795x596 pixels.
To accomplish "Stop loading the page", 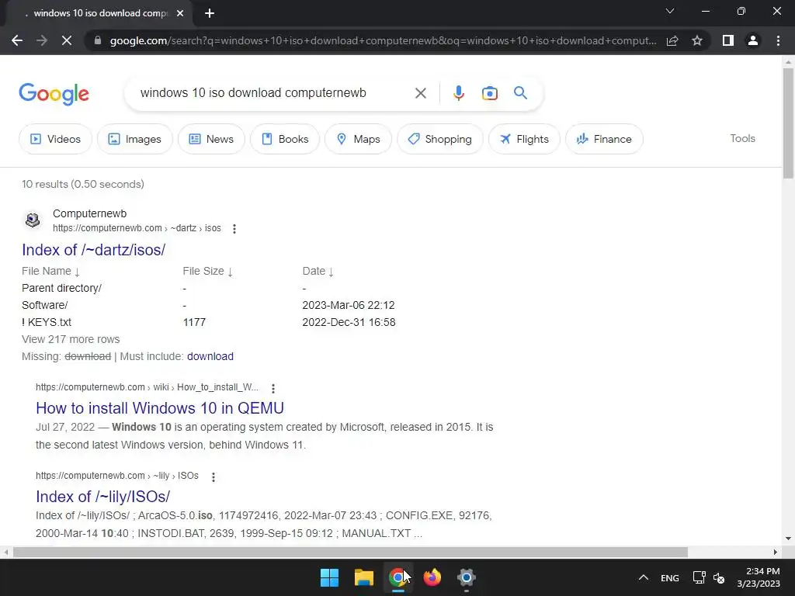I will [67, 40].
